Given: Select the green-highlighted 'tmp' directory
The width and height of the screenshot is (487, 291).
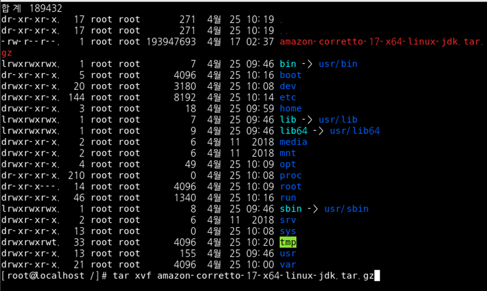Looking at the screenshot, I should coord(288,242).
